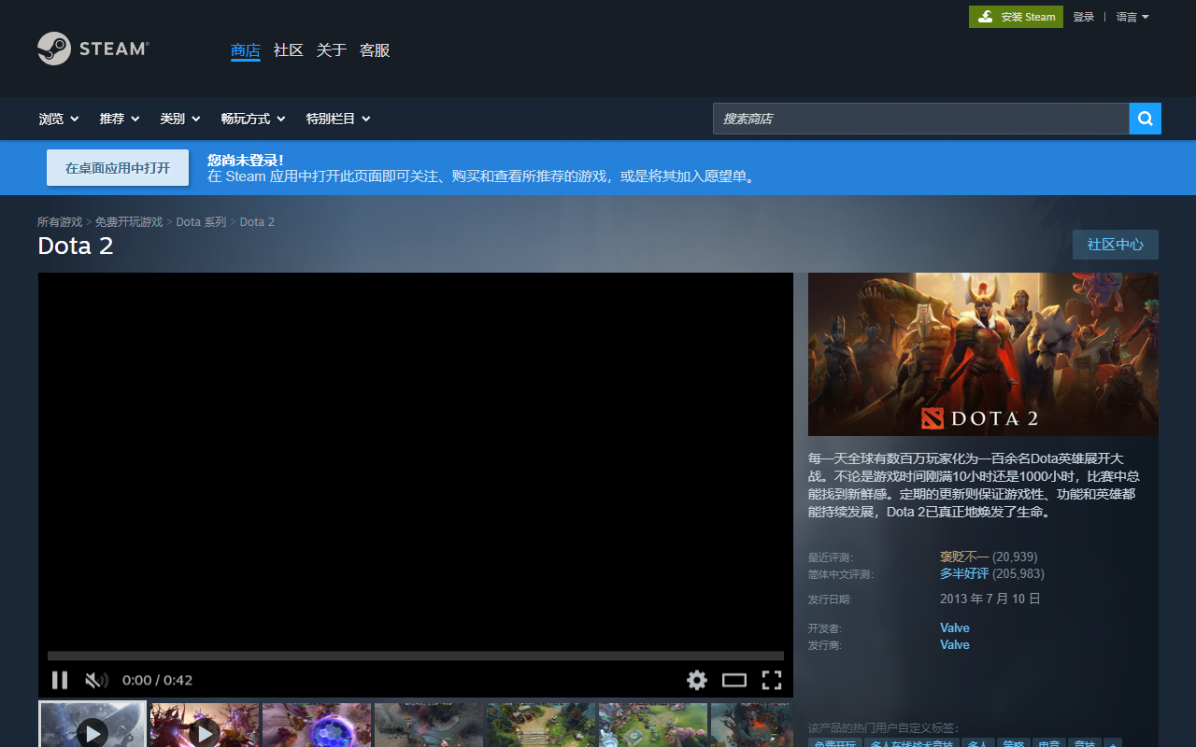The height and width of the screenshot is (747, 1196).
Task: Click 在桌面应用中打开 button
Action: tap(118, 168)
